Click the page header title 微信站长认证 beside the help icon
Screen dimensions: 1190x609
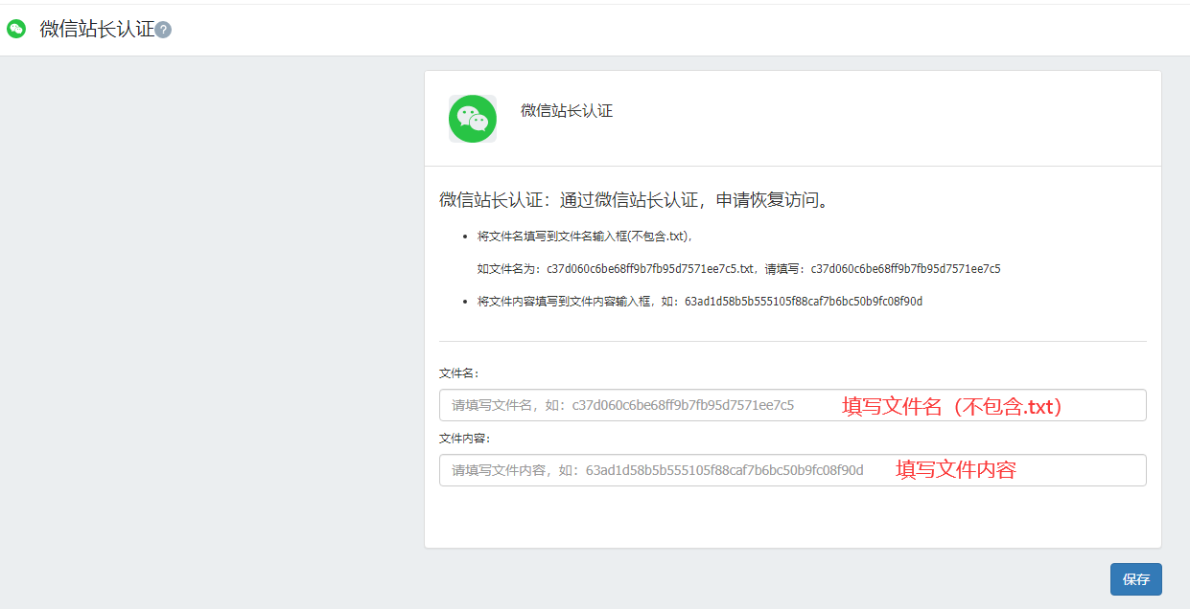97,29
